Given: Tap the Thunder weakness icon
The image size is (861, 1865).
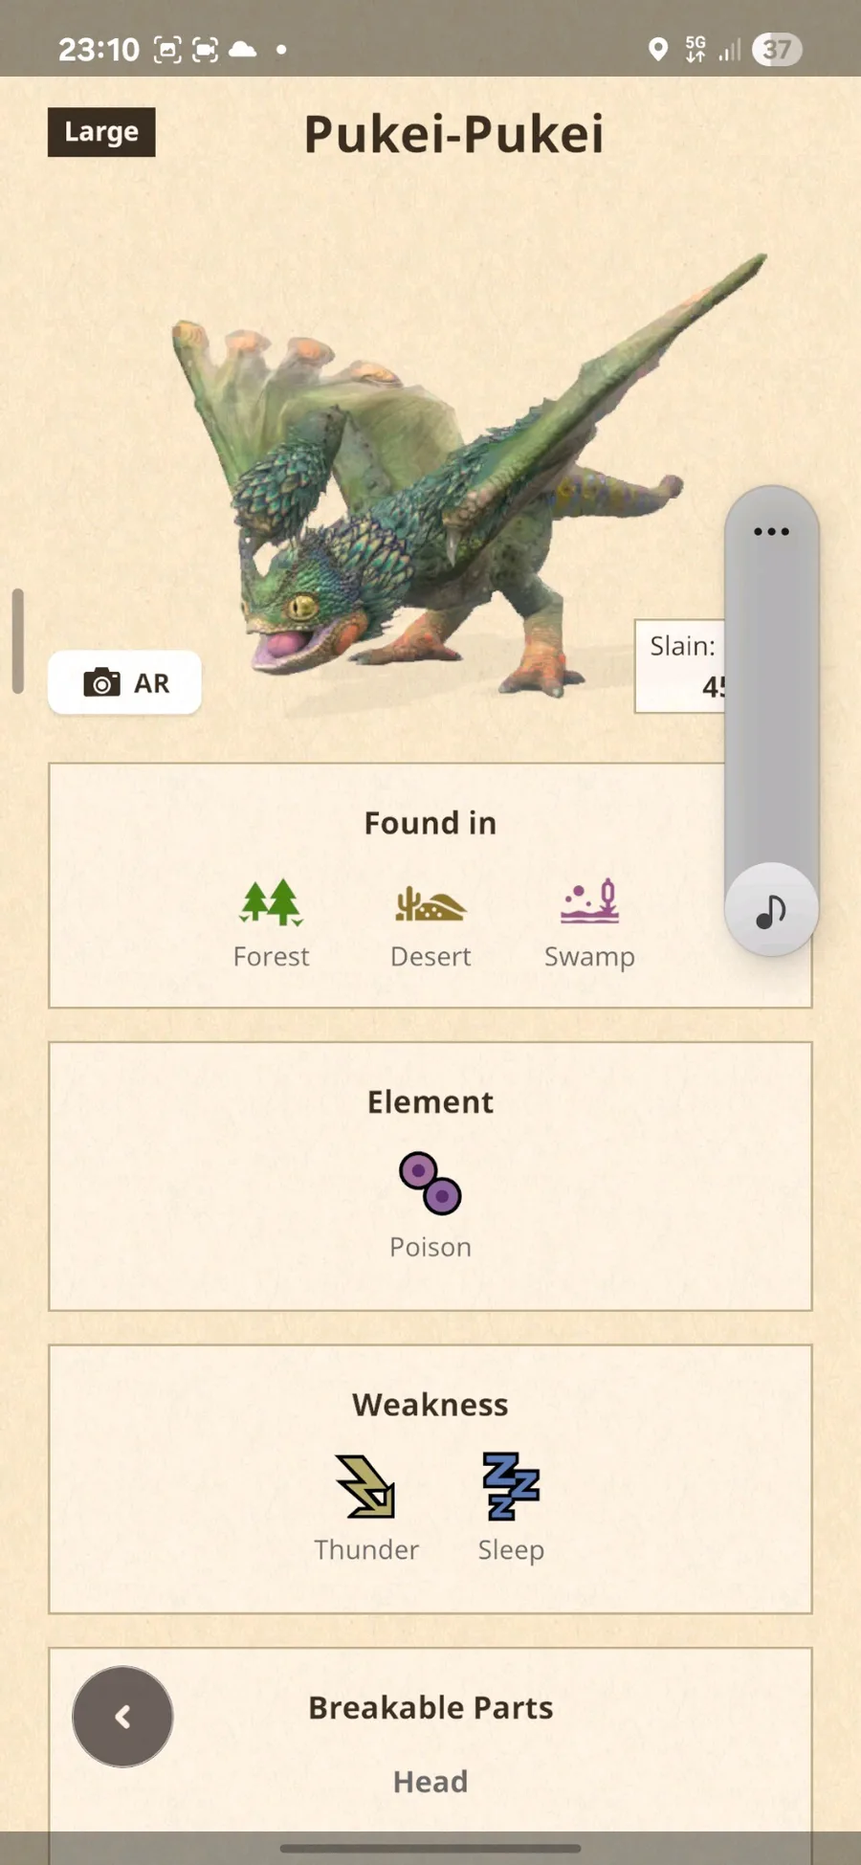Looking at the screenshot, I should click(365, 1486).
